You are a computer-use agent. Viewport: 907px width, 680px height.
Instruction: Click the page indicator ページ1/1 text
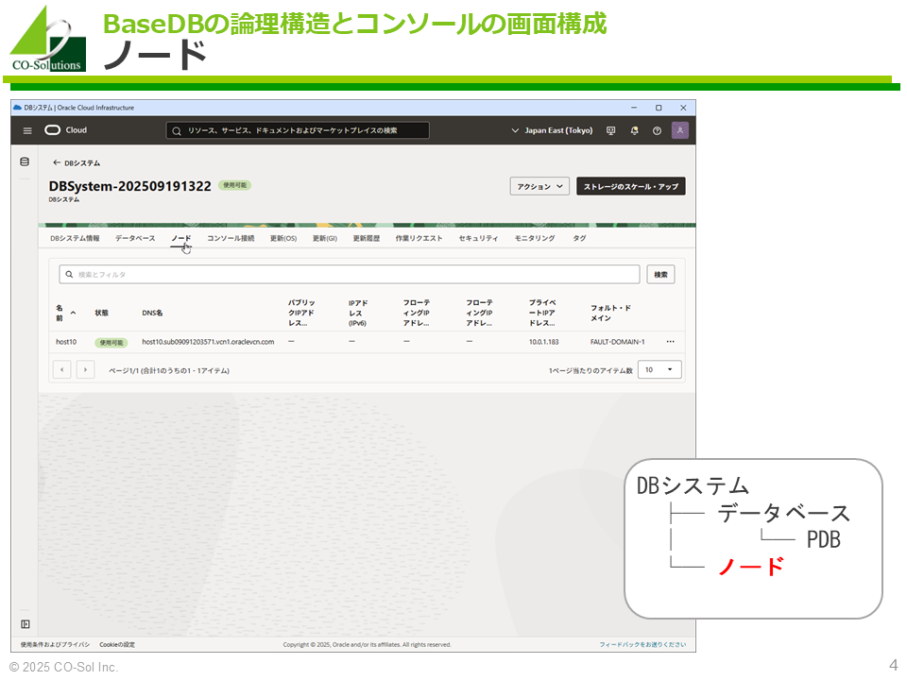(x=169, y=370)
